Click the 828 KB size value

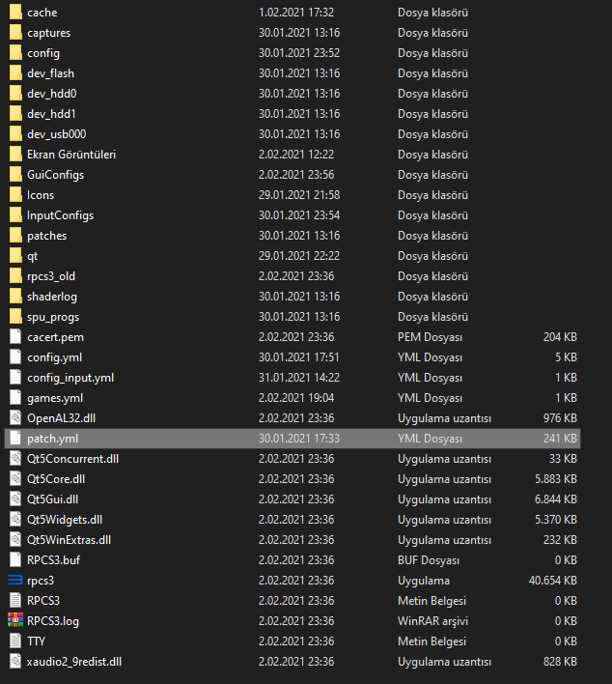pos(560,662)
